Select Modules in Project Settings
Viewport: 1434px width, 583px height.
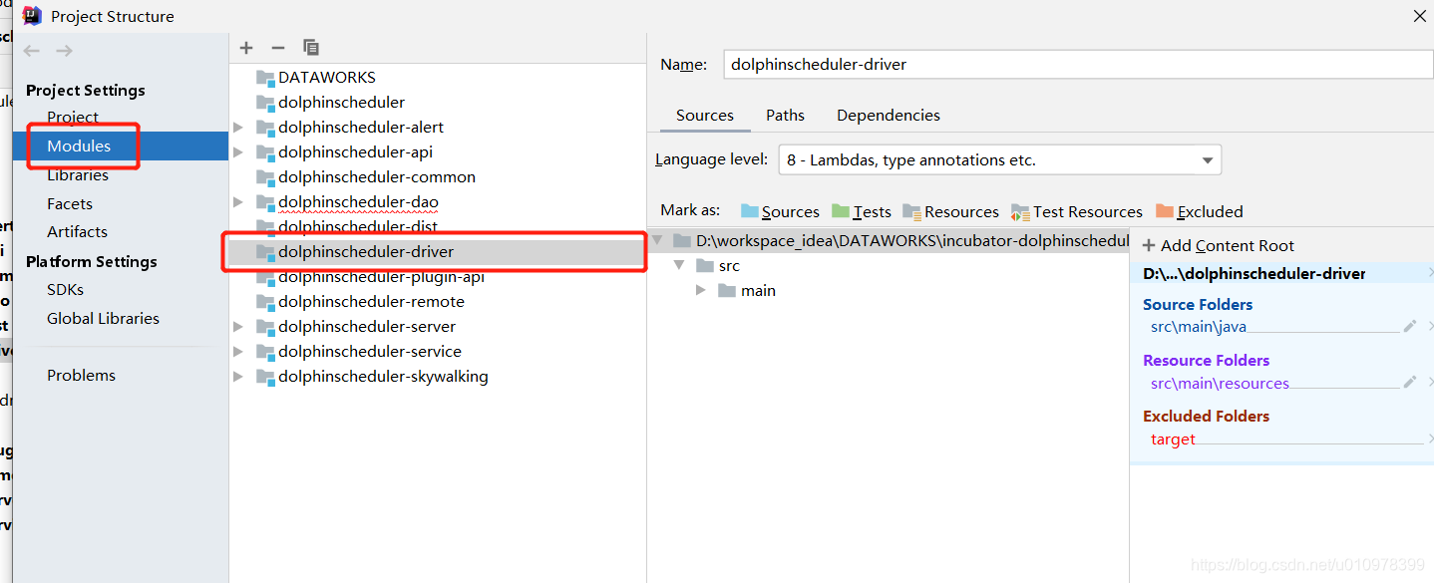79,146
